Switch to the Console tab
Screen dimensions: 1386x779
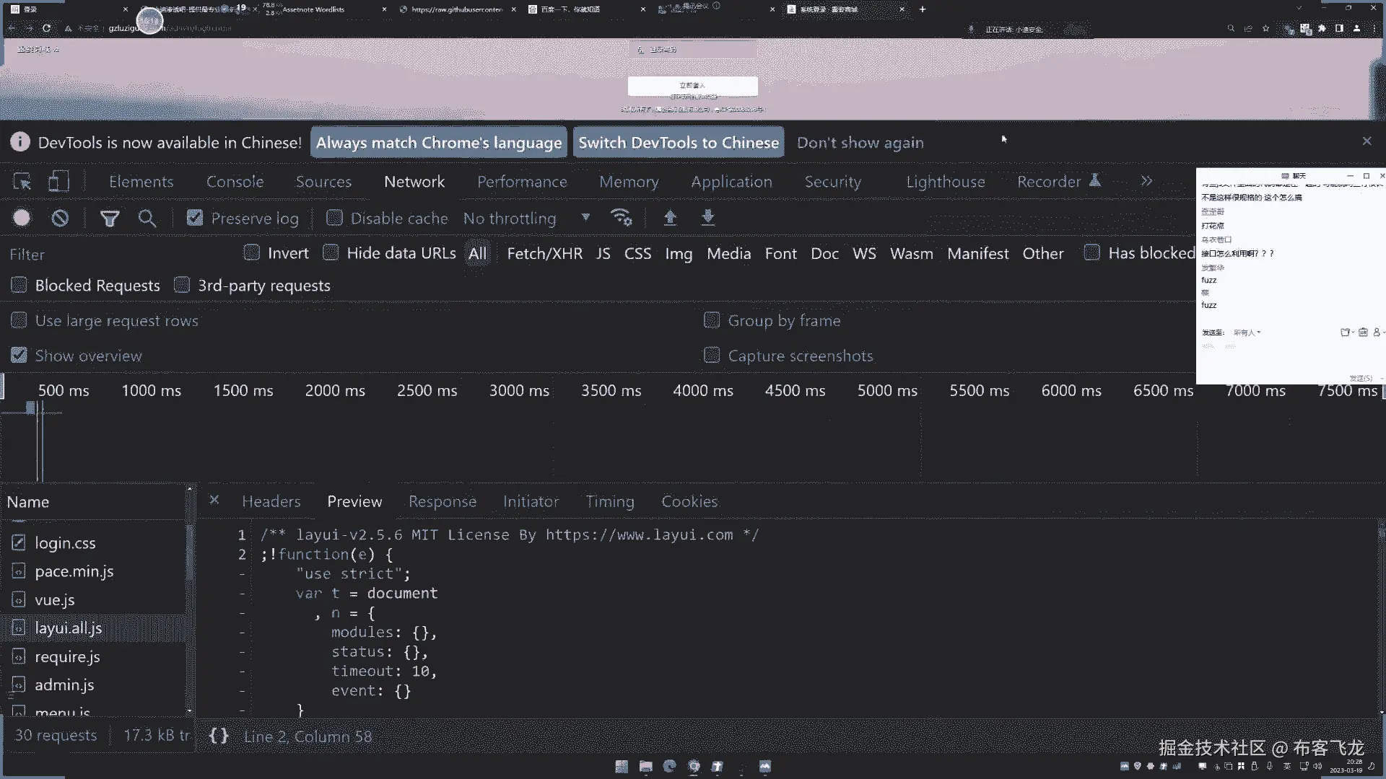coord(235,182)
